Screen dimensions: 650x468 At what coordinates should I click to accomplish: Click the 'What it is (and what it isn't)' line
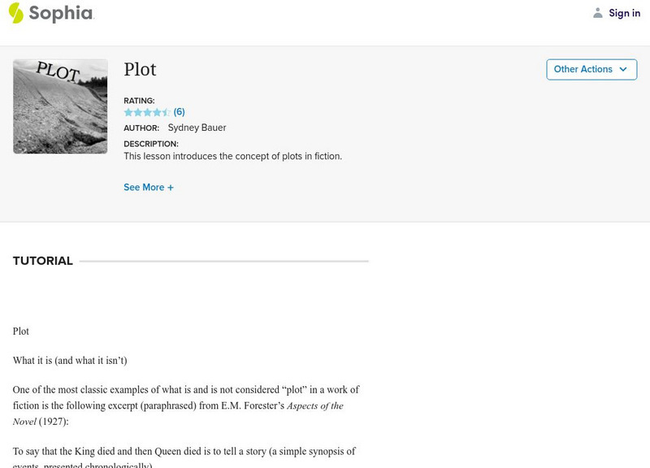pyautogui.click(x=70, y=360)
